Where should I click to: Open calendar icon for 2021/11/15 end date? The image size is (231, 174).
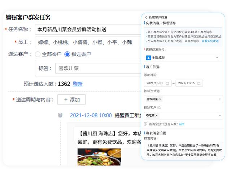(200, 83)
